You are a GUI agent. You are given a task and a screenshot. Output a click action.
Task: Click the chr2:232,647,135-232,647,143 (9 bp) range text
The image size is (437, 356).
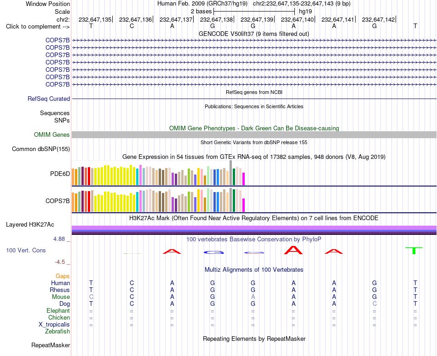[302, 4]
